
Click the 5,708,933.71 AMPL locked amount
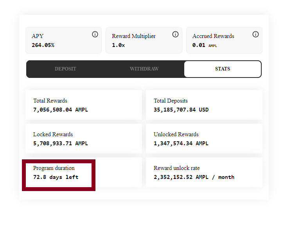tap(60, 143)
